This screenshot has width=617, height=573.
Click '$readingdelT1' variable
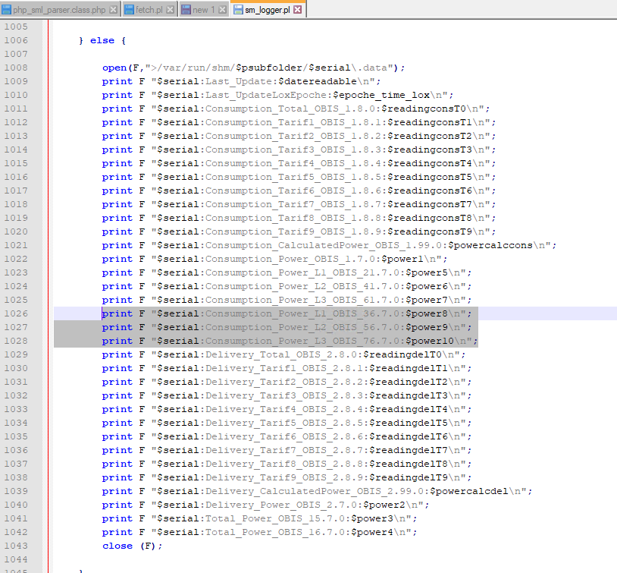pyautogui.click(x=409, y=369)
